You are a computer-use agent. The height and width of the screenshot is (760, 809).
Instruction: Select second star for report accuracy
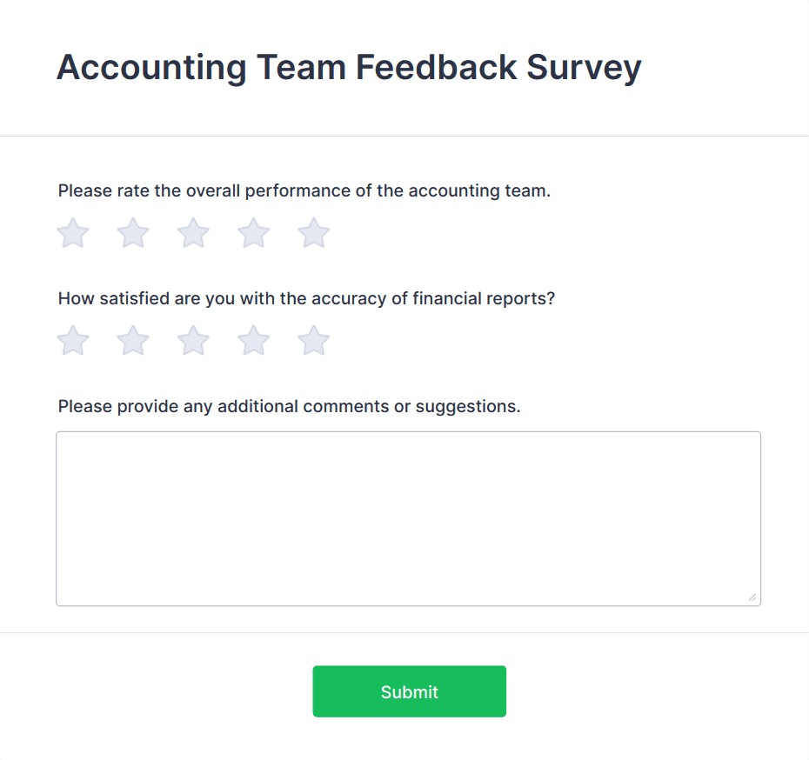point(133,341)
